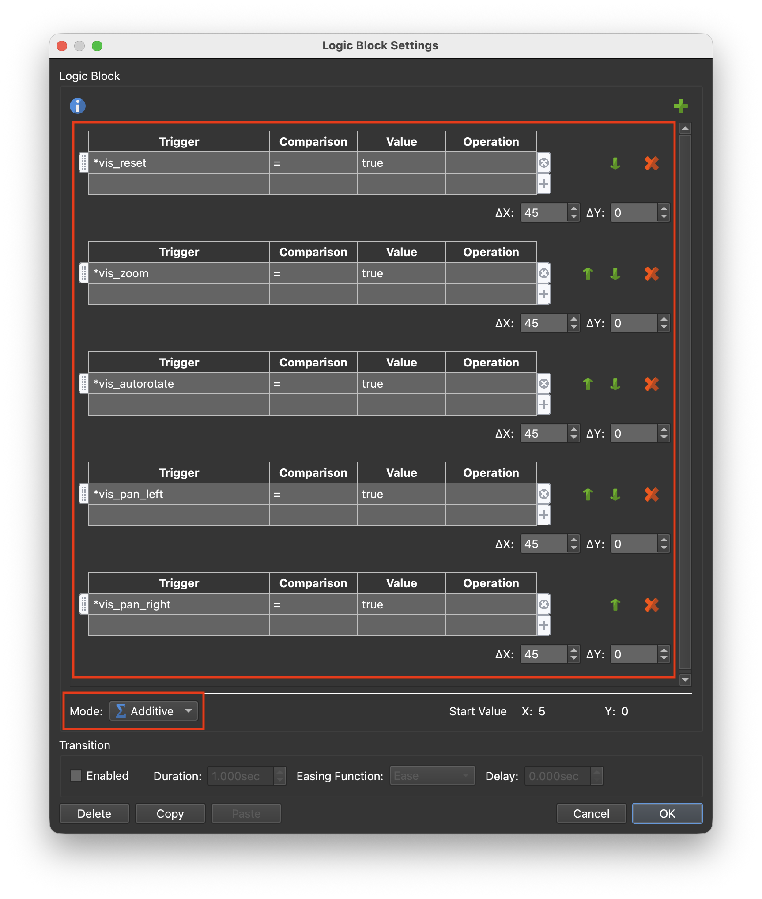
Task: Move *vis_pan_right block up
Action: tap(615, 605)
